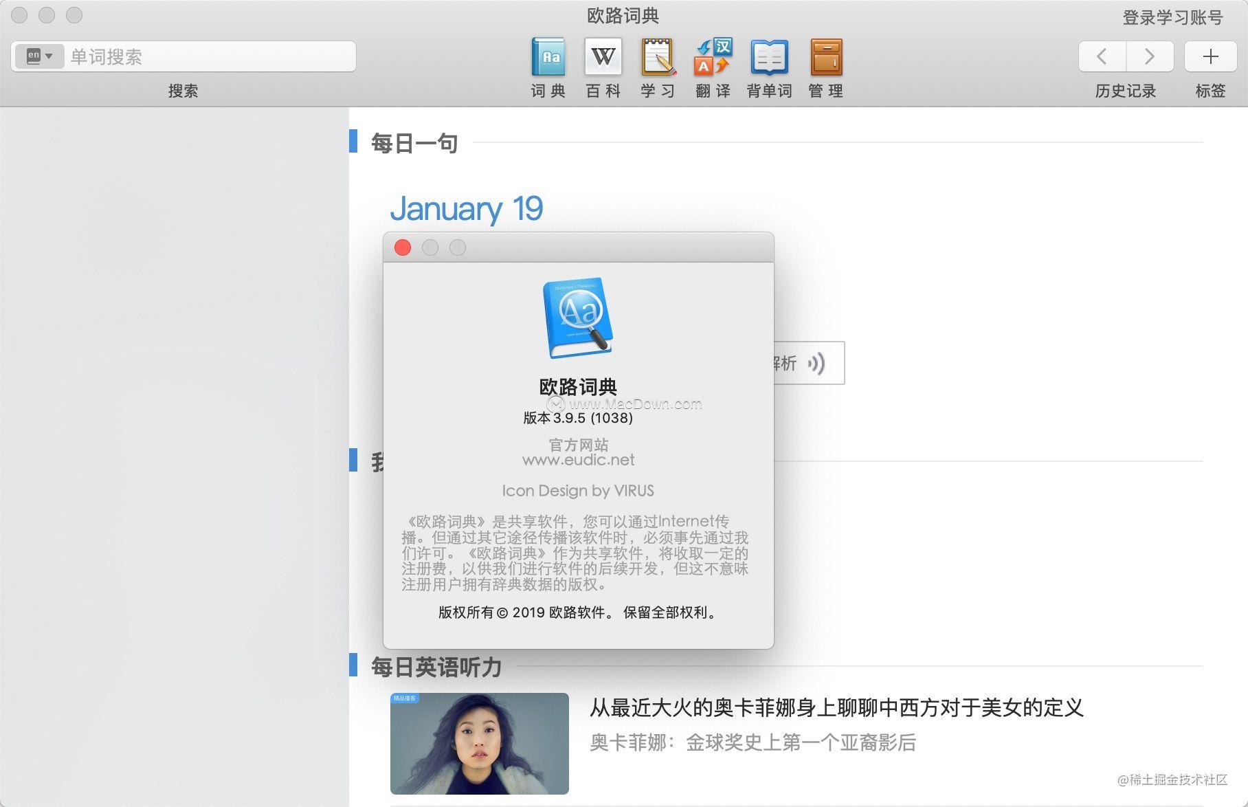Expand the en language dropdown in search
This screenshot has height=807, width=1248.
point(39,56)
